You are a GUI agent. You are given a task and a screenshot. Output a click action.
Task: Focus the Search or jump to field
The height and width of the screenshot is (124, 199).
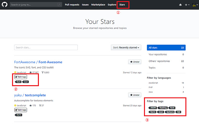36,5
